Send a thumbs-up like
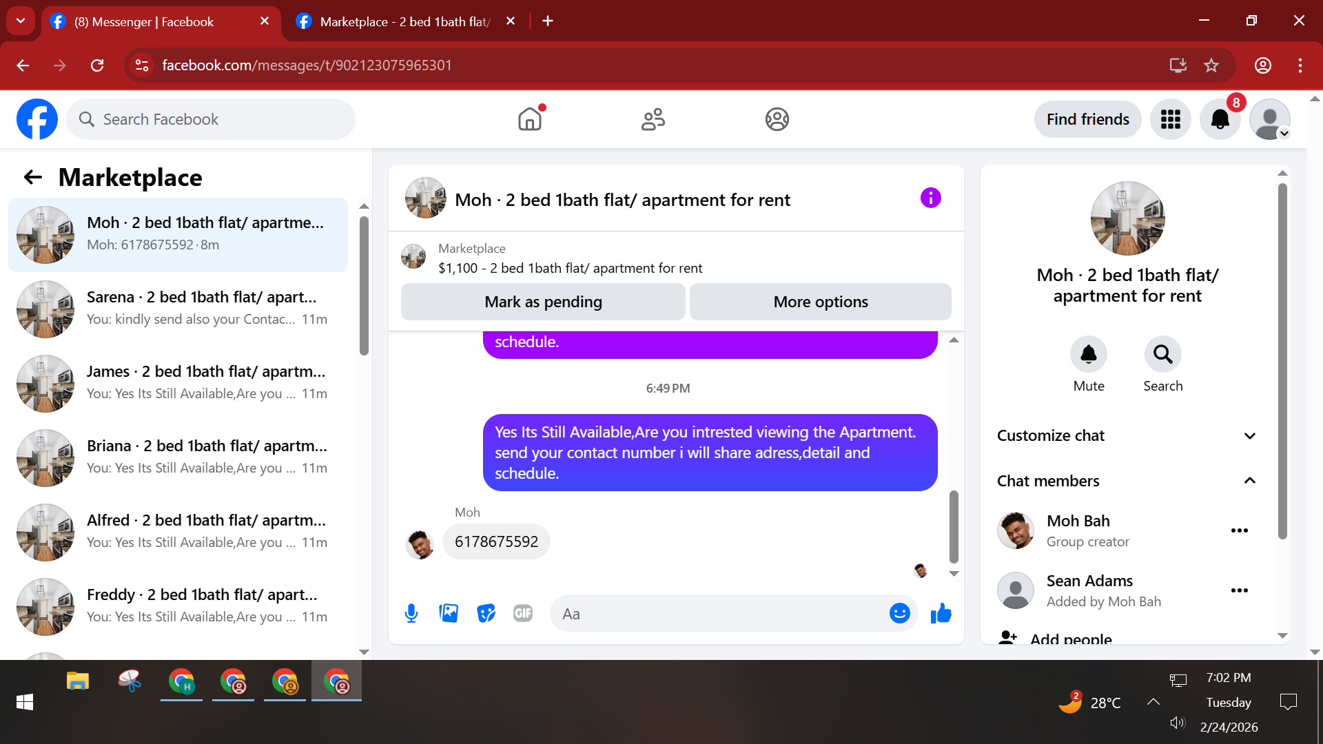 (x=941, y=613)
